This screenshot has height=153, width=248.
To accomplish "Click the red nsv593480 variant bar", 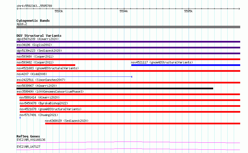I will [128, 59].
